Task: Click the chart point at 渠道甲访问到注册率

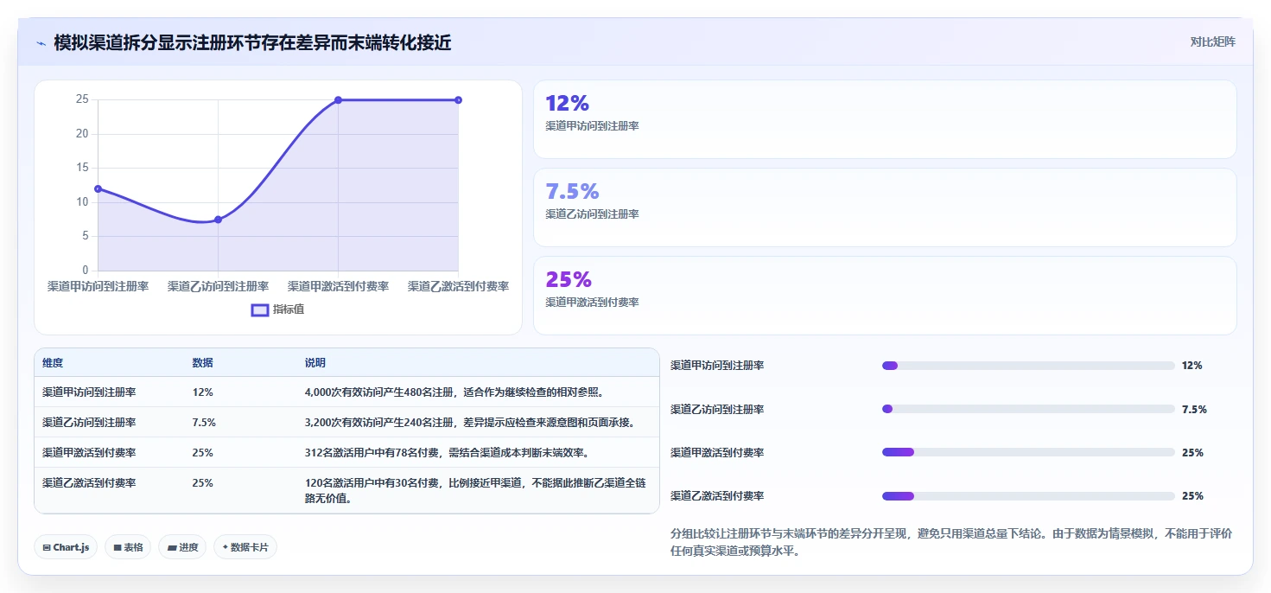Action: pyautogui.click(x=98, y=188)
